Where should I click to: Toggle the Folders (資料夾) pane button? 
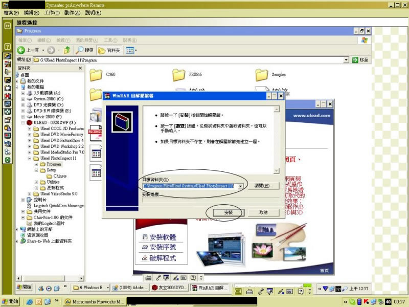point(109,50)
